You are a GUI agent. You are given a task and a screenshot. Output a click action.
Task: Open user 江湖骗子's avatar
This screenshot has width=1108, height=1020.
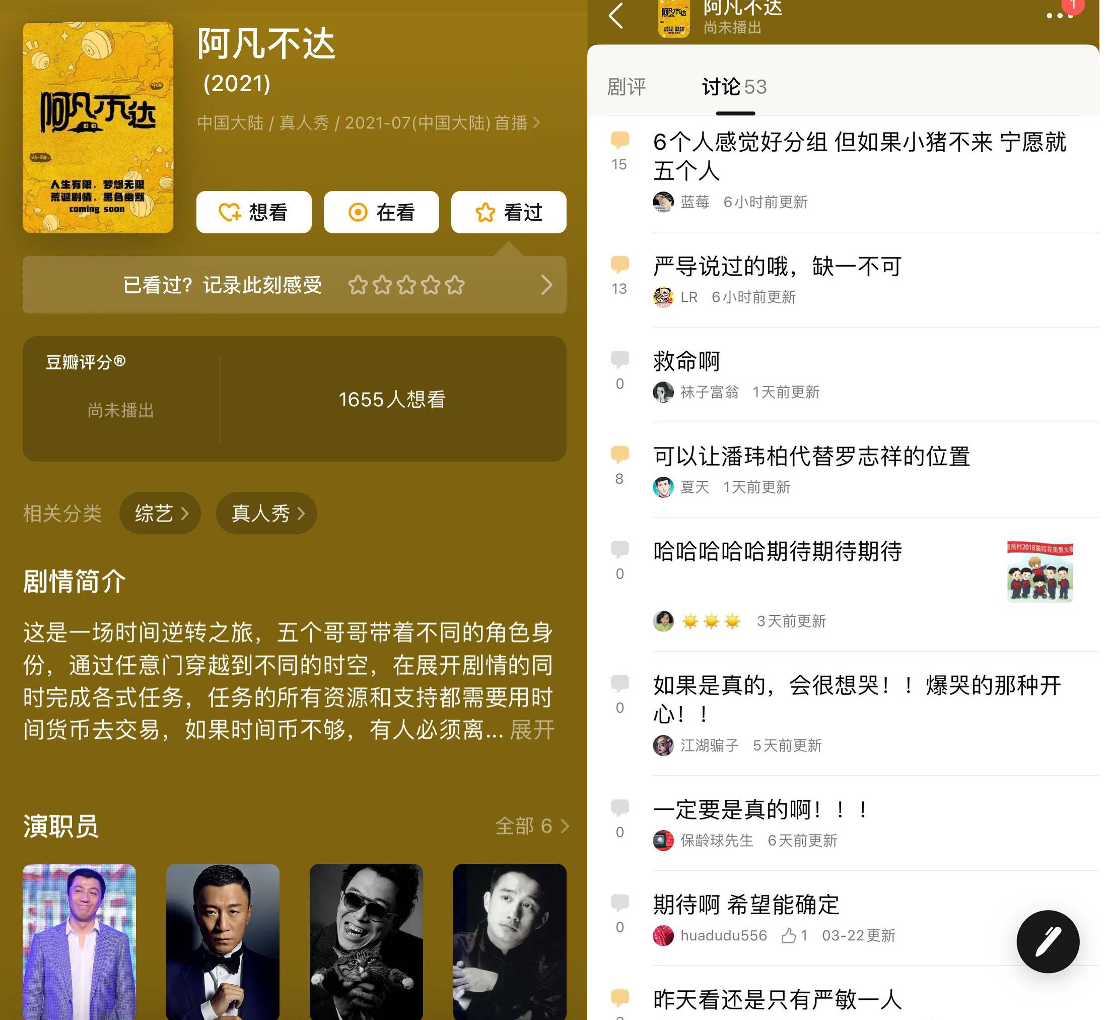[x=663, y=745]
